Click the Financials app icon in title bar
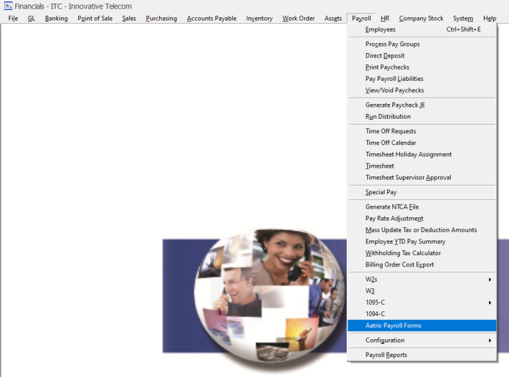 tap(8, 6)
